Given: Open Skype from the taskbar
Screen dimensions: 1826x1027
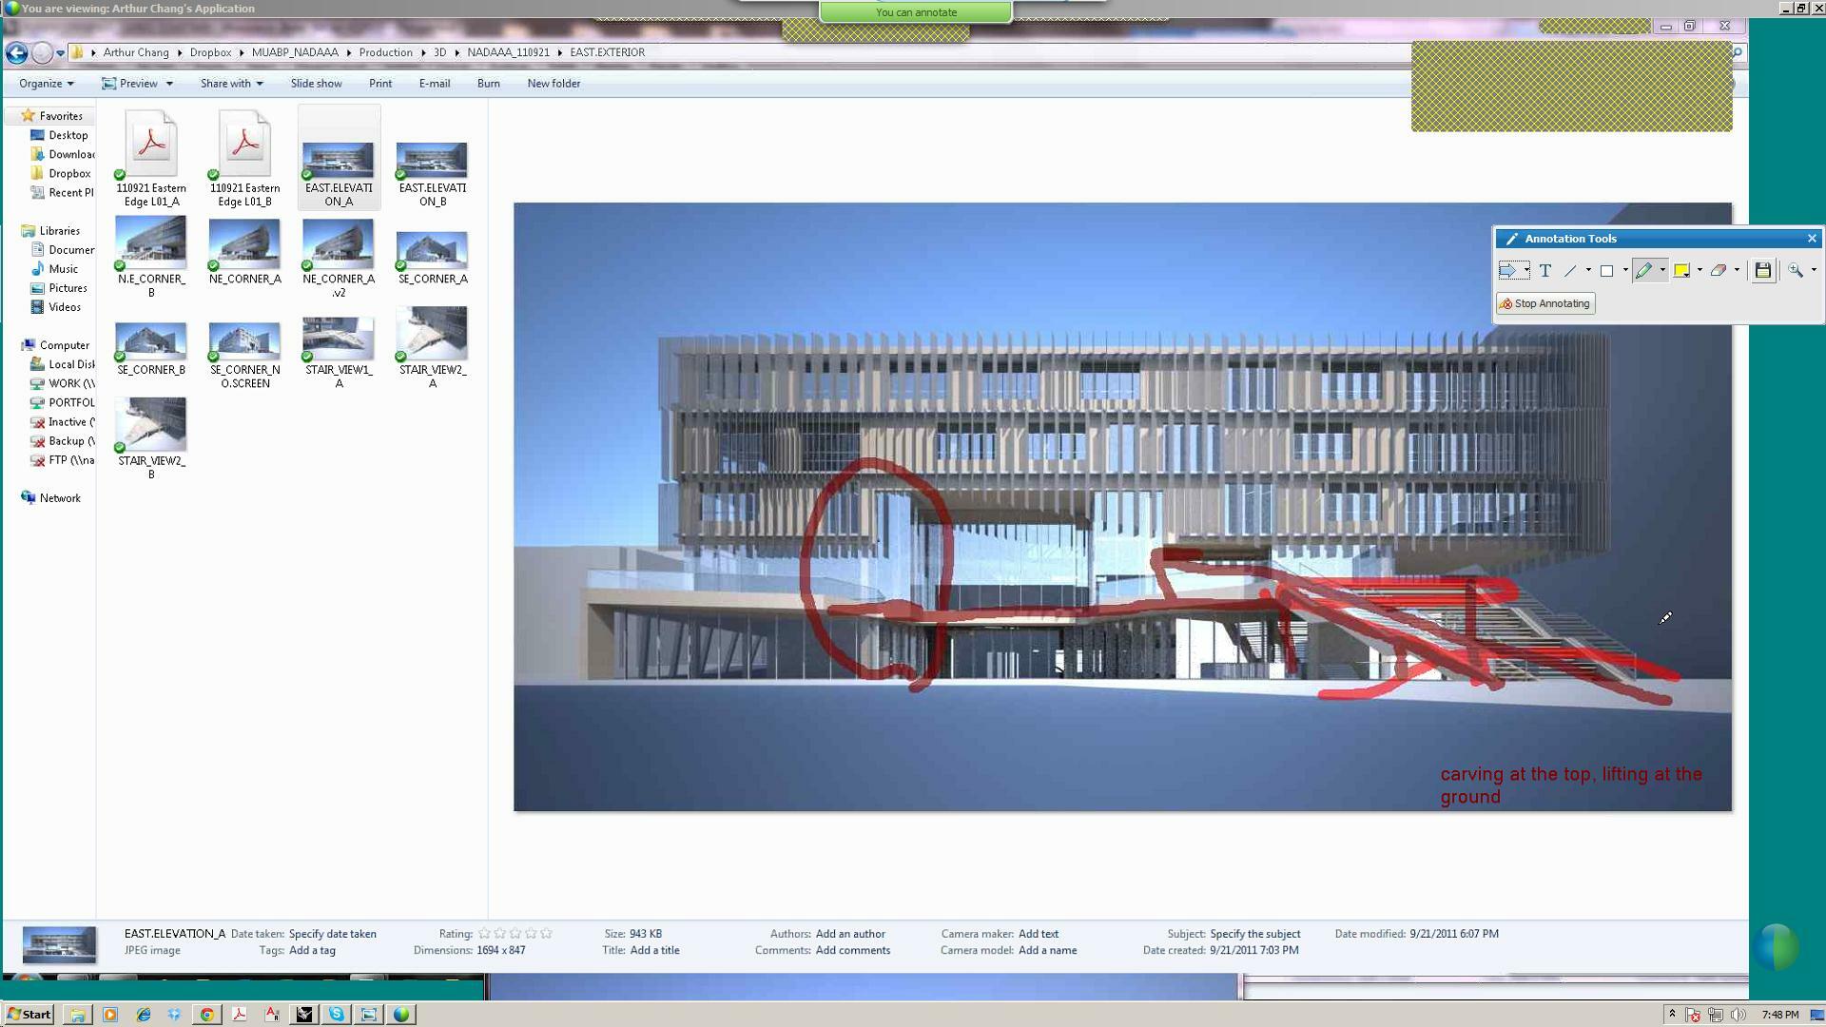Looking at the screenshot, I should (337, 1015).
